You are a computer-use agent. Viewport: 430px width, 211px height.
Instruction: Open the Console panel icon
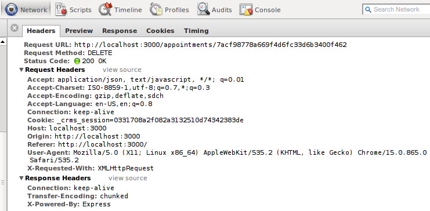tap(246, 10)
